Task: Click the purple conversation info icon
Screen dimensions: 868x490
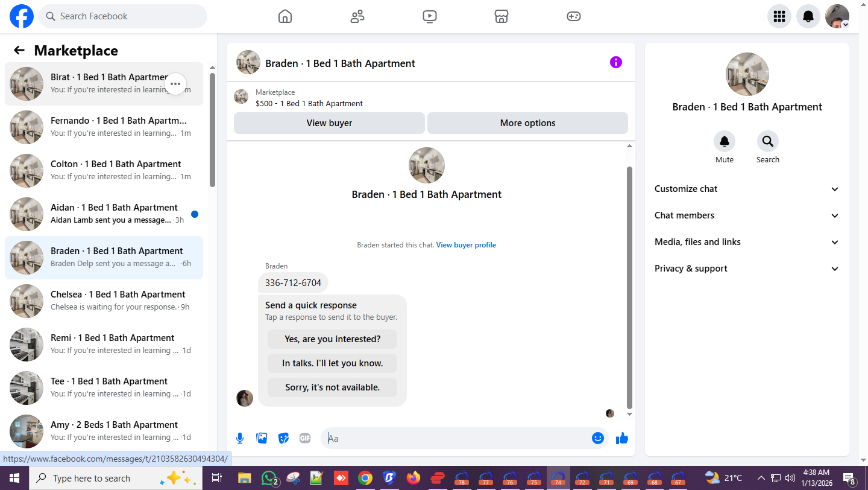Action: point(615,62)
